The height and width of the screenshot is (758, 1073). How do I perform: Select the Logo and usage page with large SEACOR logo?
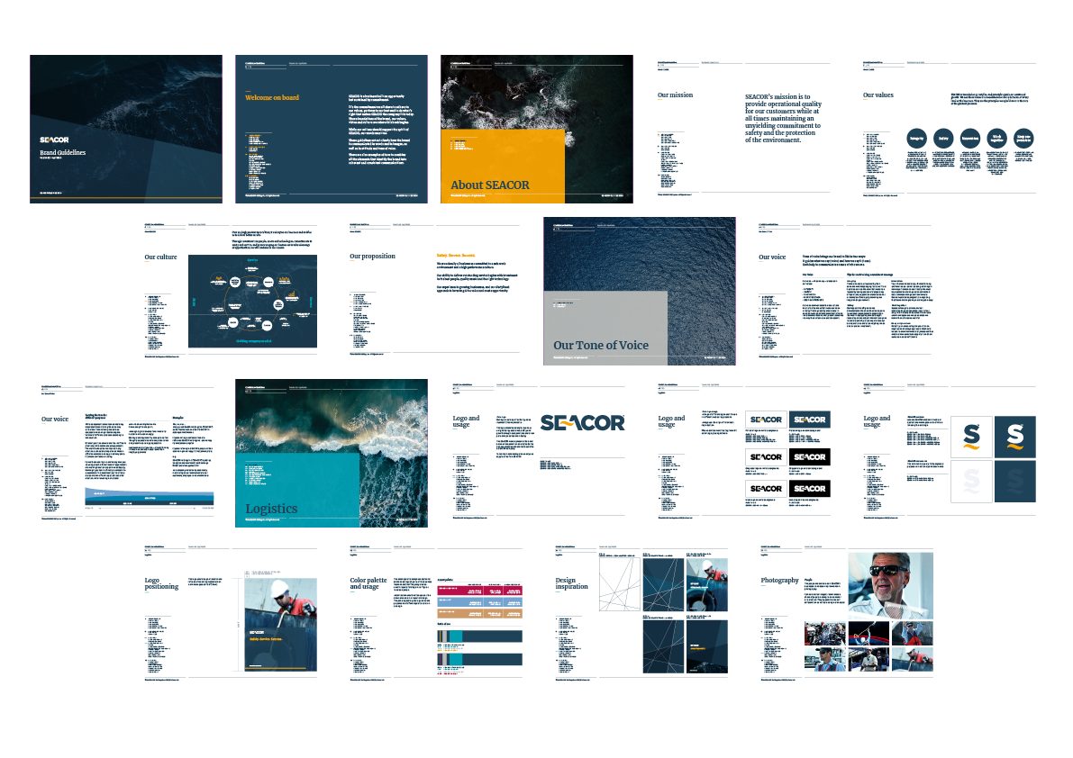[539, 453]
